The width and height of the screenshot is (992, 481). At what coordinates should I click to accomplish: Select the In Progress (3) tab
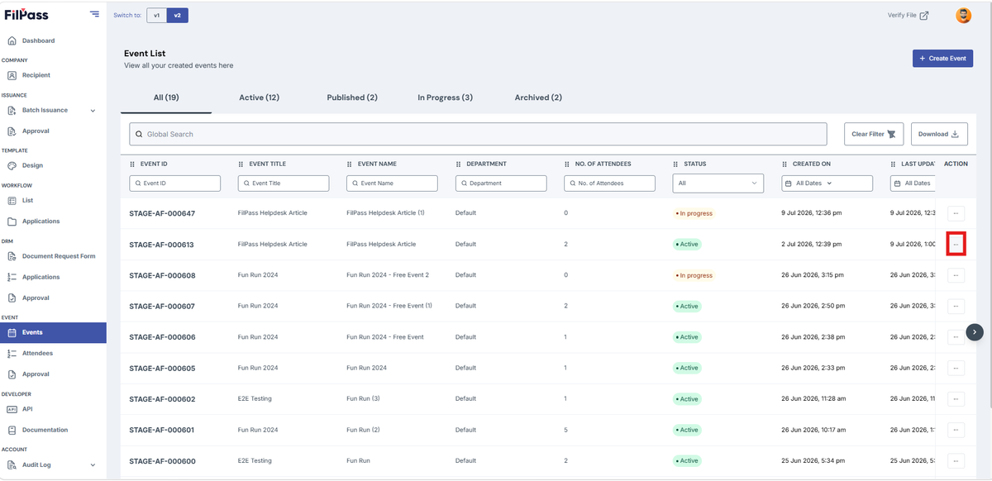(x=445, y=98)
